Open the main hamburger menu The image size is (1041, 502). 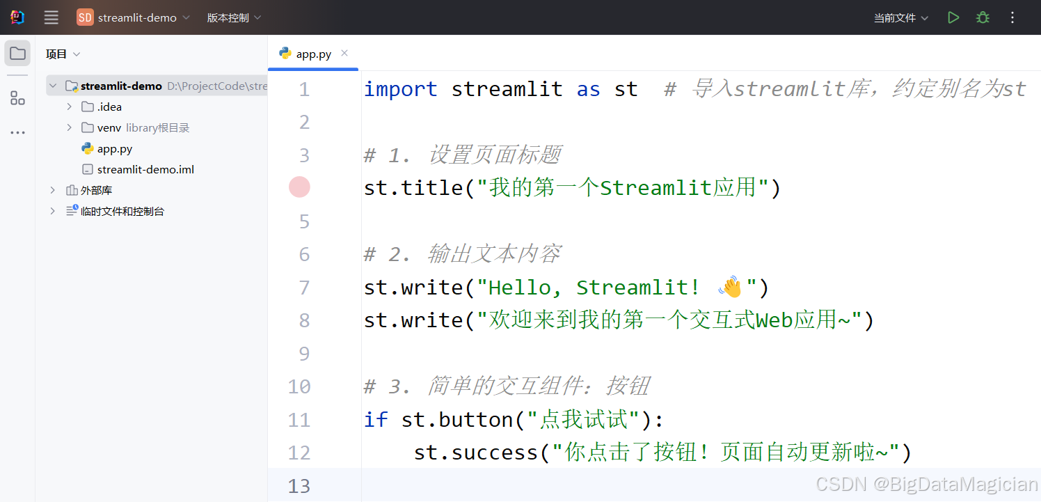[51, 17]
